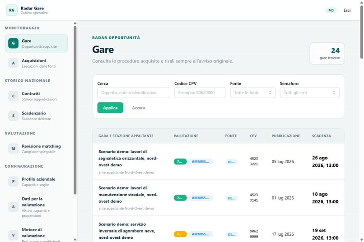364x242 pixels.
Task: Focus the Cerca search field
Action: point(134,93)
